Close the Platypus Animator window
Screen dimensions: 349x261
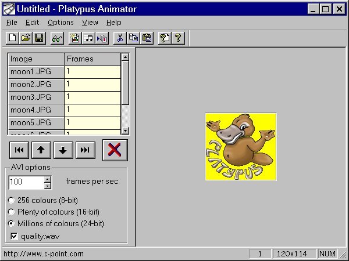339,9
